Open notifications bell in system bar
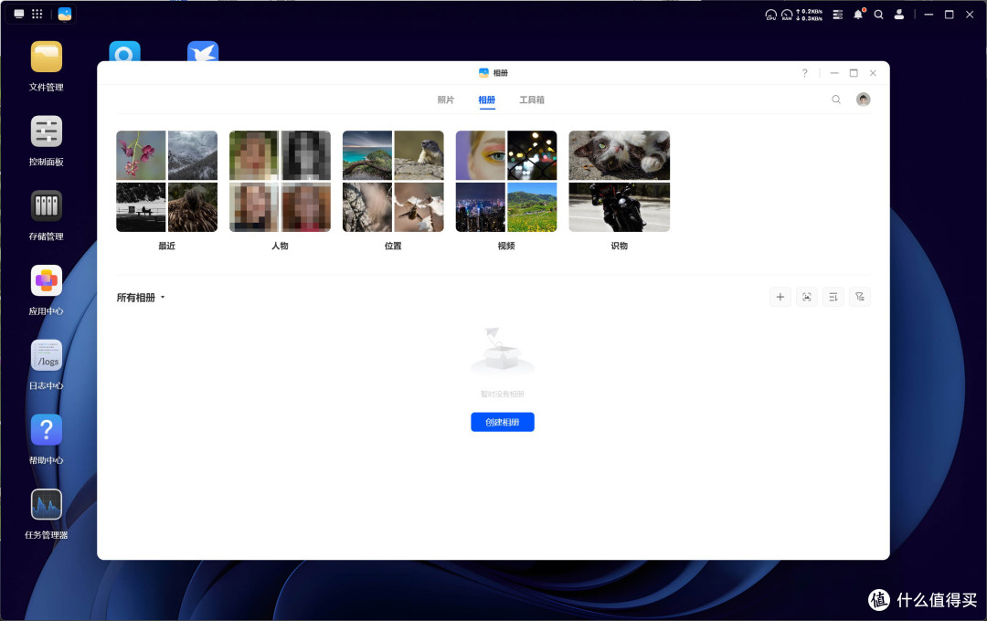This screenshot has height=621, width=987. pos(858,15)
